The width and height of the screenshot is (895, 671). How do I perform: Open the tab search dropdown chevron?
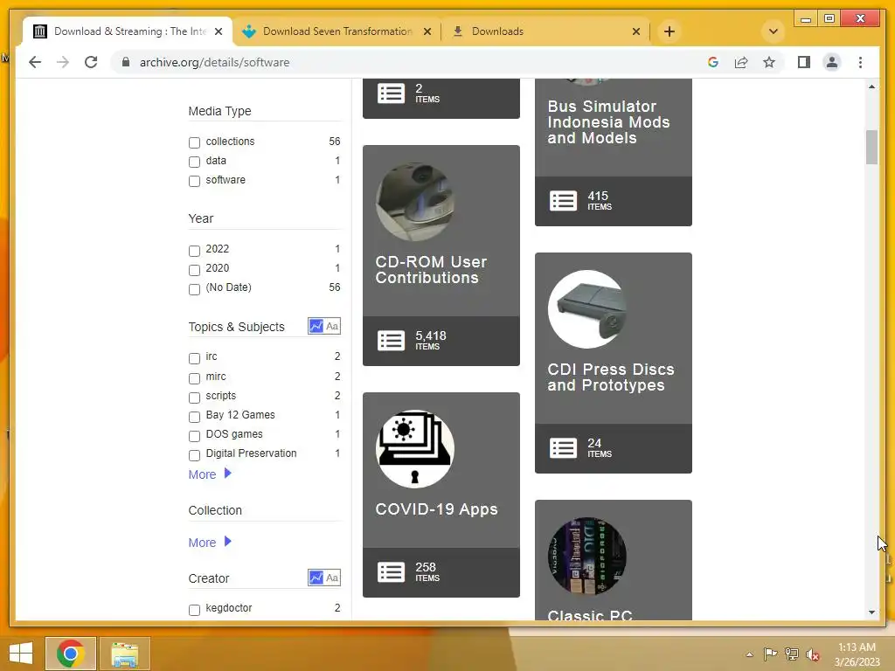click(x=773, y=31)
